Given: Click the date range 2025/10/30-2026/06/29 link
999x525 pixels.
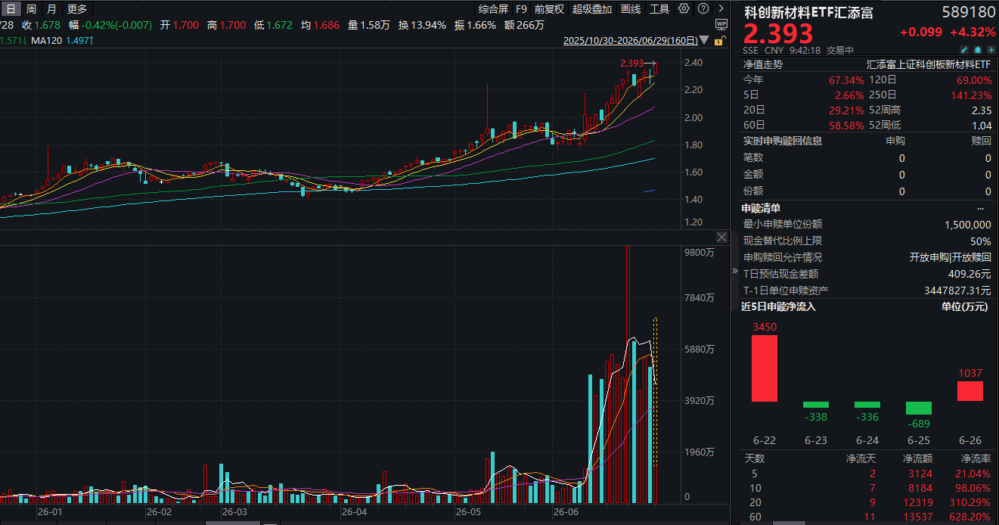Looking at the screenshot, I should (629, 41).
